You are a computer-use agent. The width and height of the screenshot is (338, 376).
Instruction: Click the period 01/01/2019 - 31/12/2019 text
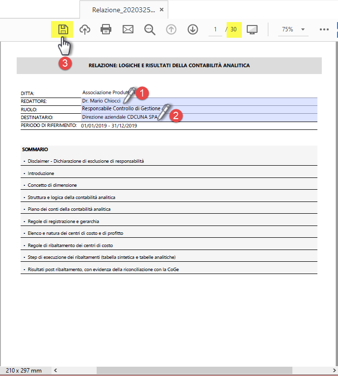109,125
